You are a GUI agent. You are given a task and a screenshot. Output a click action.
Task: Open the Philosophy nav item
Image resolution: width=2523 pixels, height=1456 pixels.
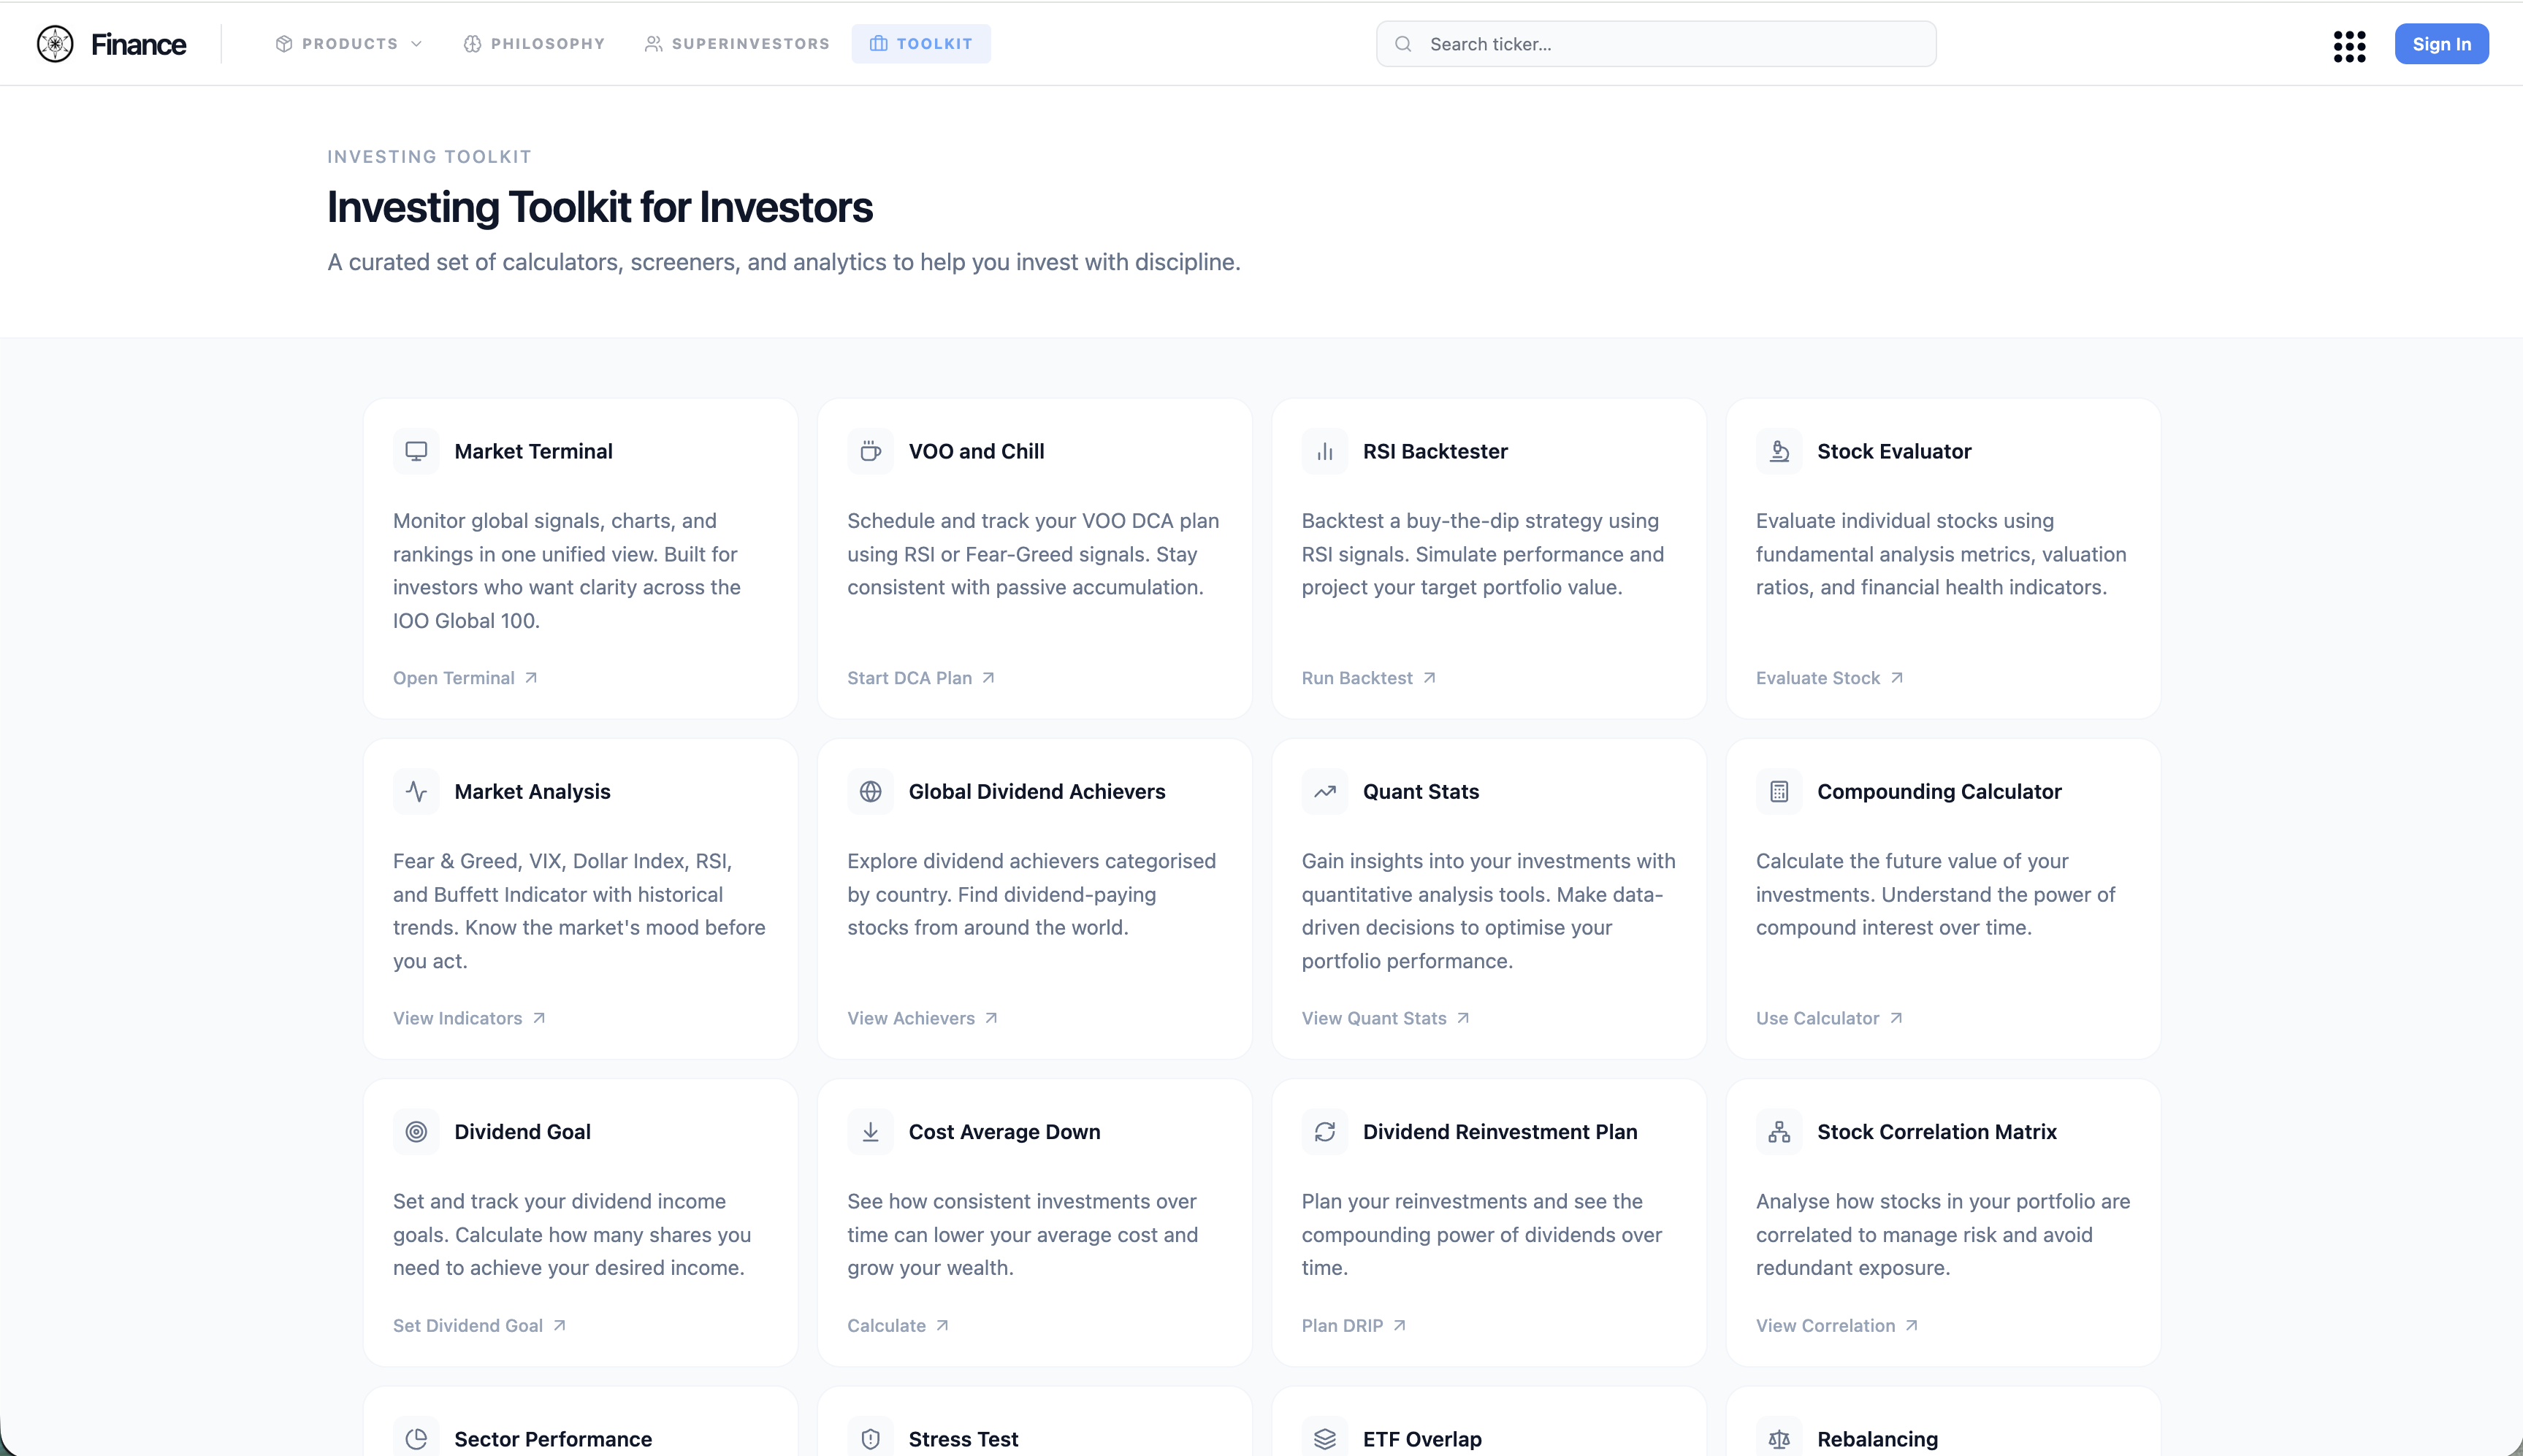(534, 44)
